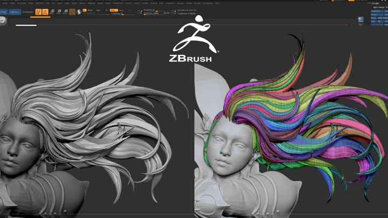This screenshot has height=218, width=388.
Task: Click the Focal Shift brush curve icon
Action: pyautogui.click(x=140, y=12)
